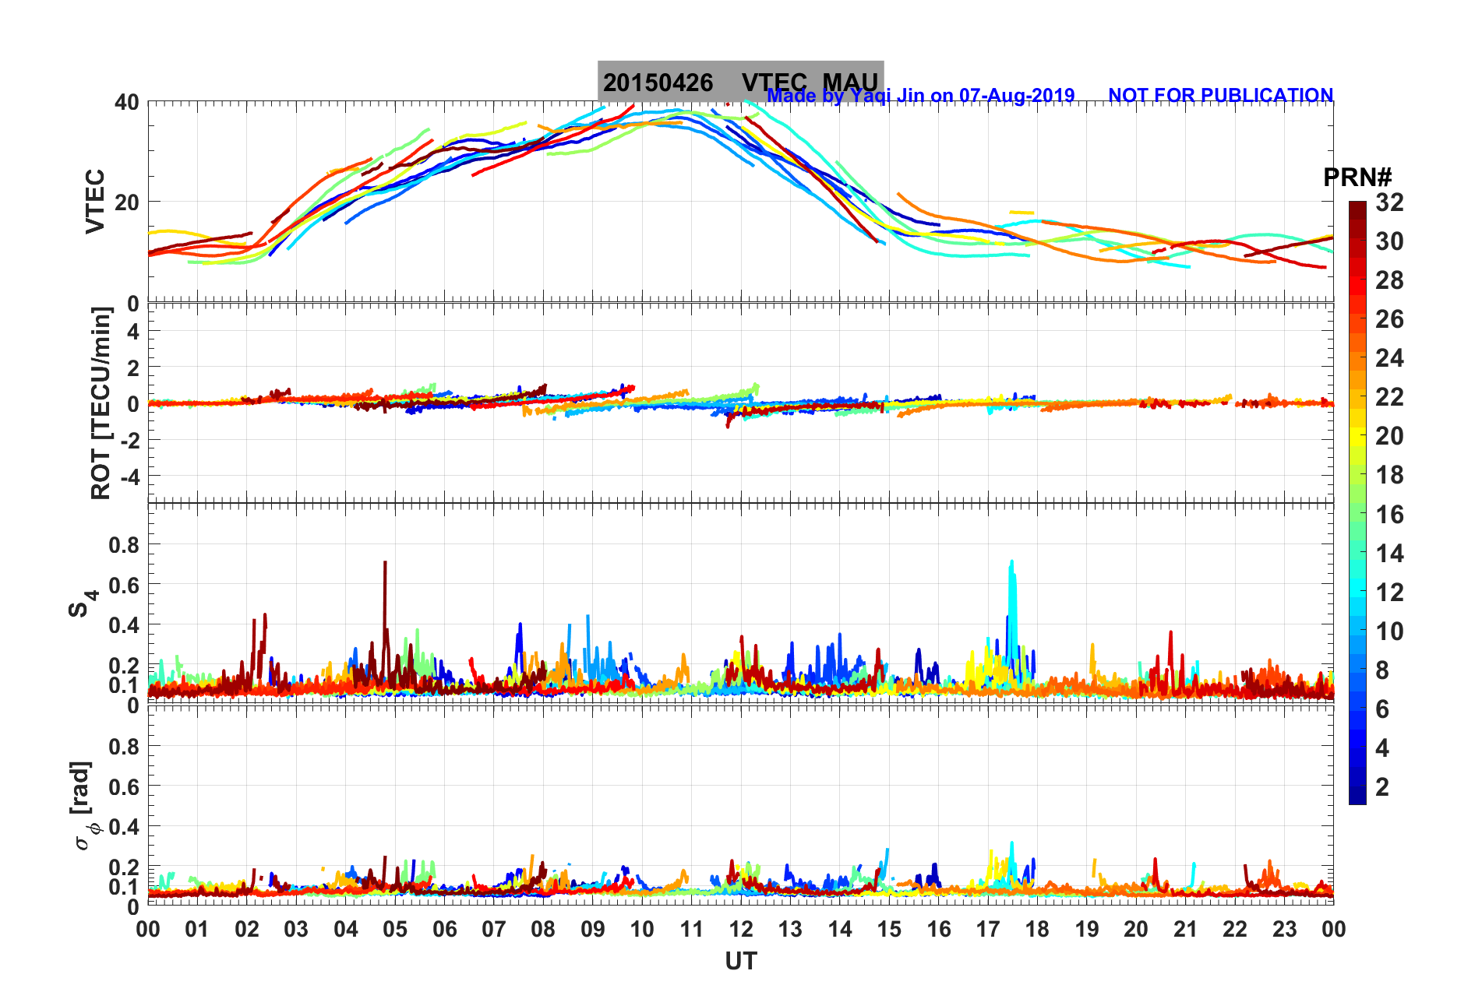The height and width of the screenshot is (1006, 1482).
Task: Click the VTEC axis tick label "20"
Action: tap(127, 202)
